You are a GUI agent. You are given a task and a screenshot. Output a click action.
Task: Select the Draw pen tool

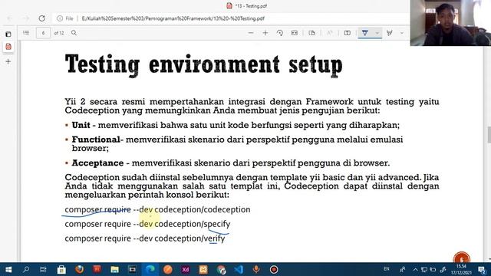click(365, 32)
